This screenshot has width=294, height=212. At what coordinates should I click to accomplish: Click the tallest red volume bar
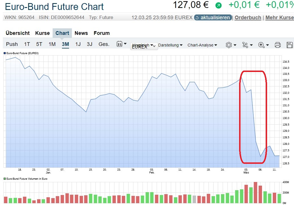(256, 192)
